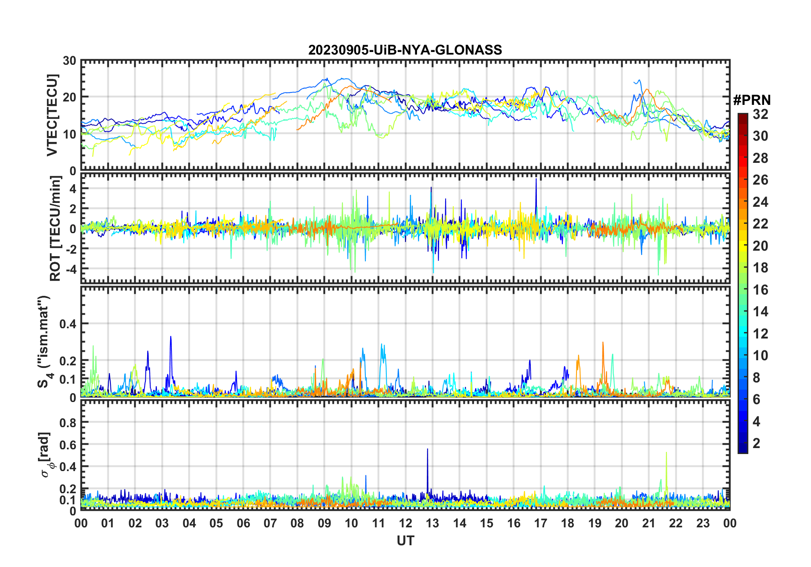Select the 22 tick label on the PRN colorbar

[760, 224]
